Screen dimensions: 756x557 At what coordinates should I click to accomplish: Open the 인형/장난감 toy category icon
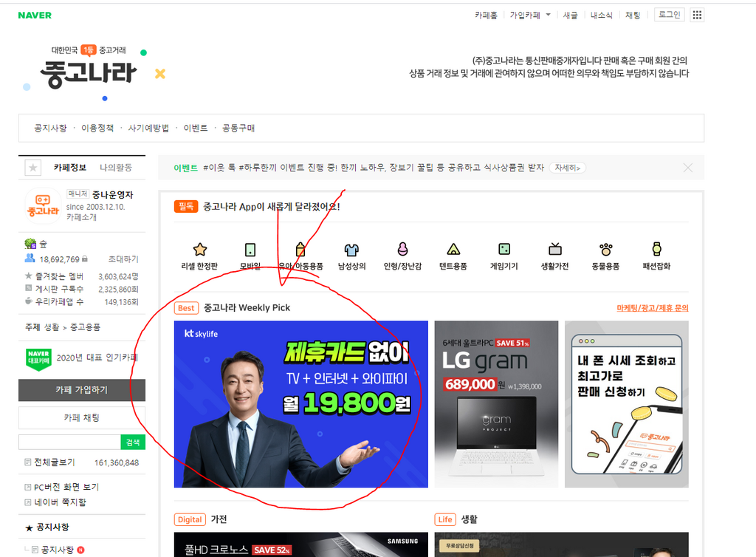402,250
